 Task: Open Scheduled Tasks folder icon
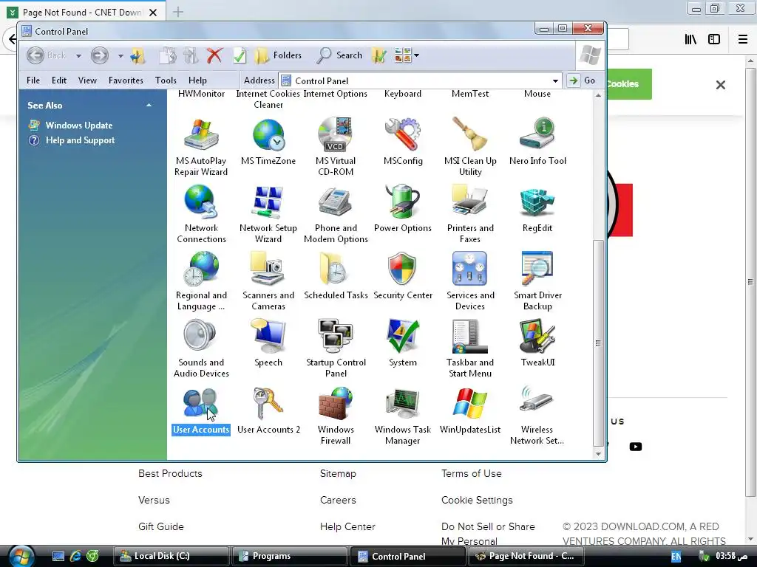(336, 269)
